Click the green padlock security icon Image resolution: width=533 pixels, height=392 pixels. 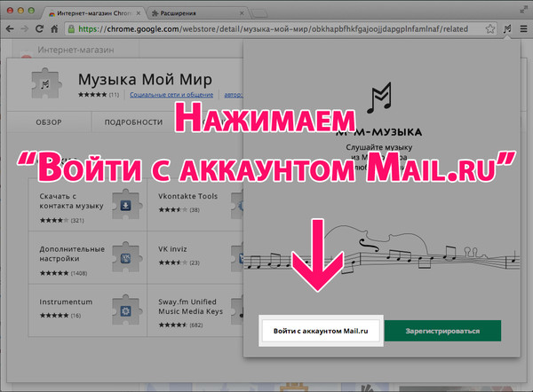pos(71,29)
